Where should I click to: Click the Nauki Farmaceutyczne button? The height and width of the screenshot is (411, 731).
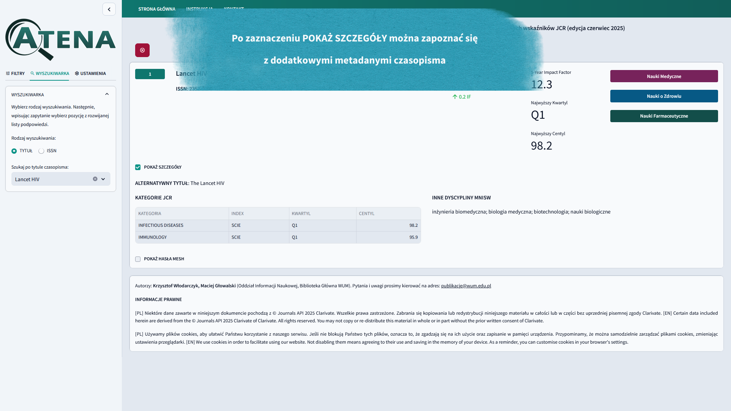(x=664, y=116)
